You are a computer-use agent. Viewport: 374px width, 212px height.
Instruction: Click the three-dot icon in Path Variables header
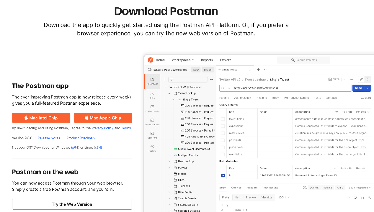tap(335, 169)
